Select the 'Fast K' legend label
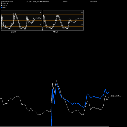Screen dimensions: 127x127 tap(5, 6)
